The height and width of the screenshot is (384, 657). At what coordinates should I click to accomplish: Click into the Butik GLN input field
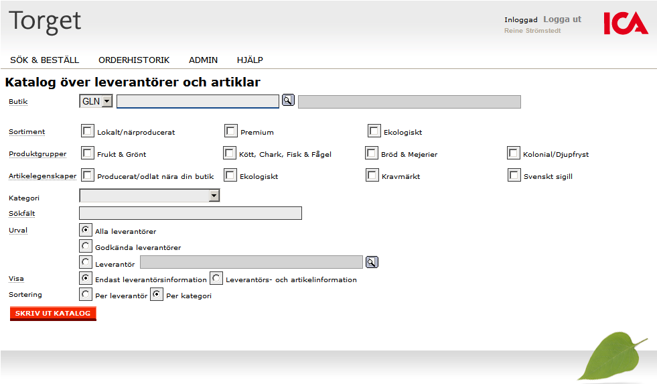pos(198,101)
